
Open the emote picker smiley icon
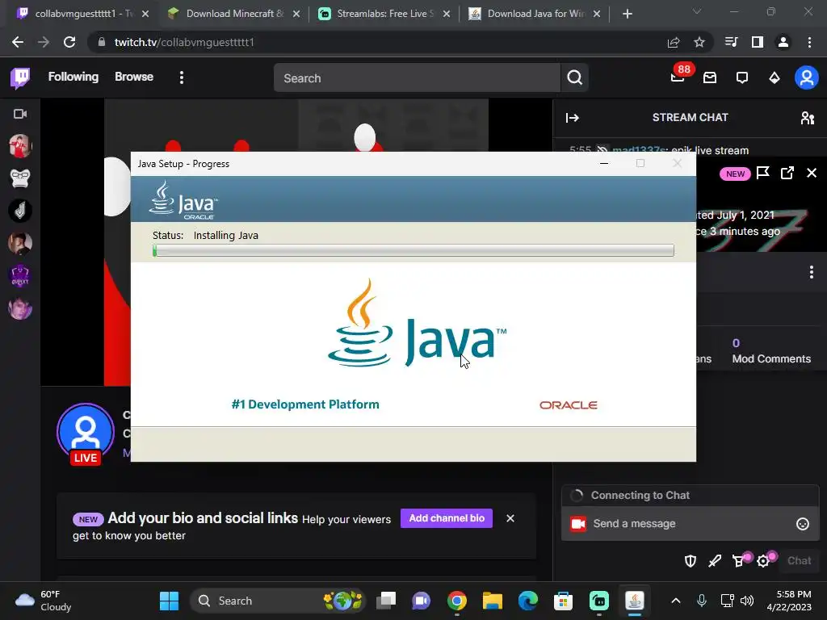[x=802, y=523]
